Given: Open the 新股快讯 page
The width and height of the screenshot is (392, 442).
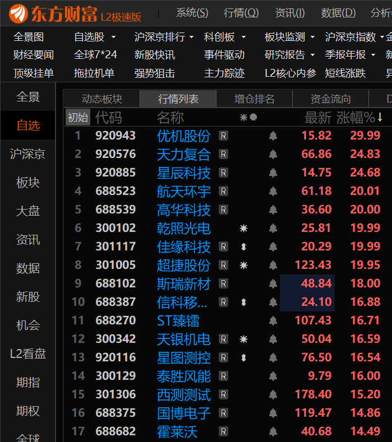Looking at the screenshot, I should 155,55.
